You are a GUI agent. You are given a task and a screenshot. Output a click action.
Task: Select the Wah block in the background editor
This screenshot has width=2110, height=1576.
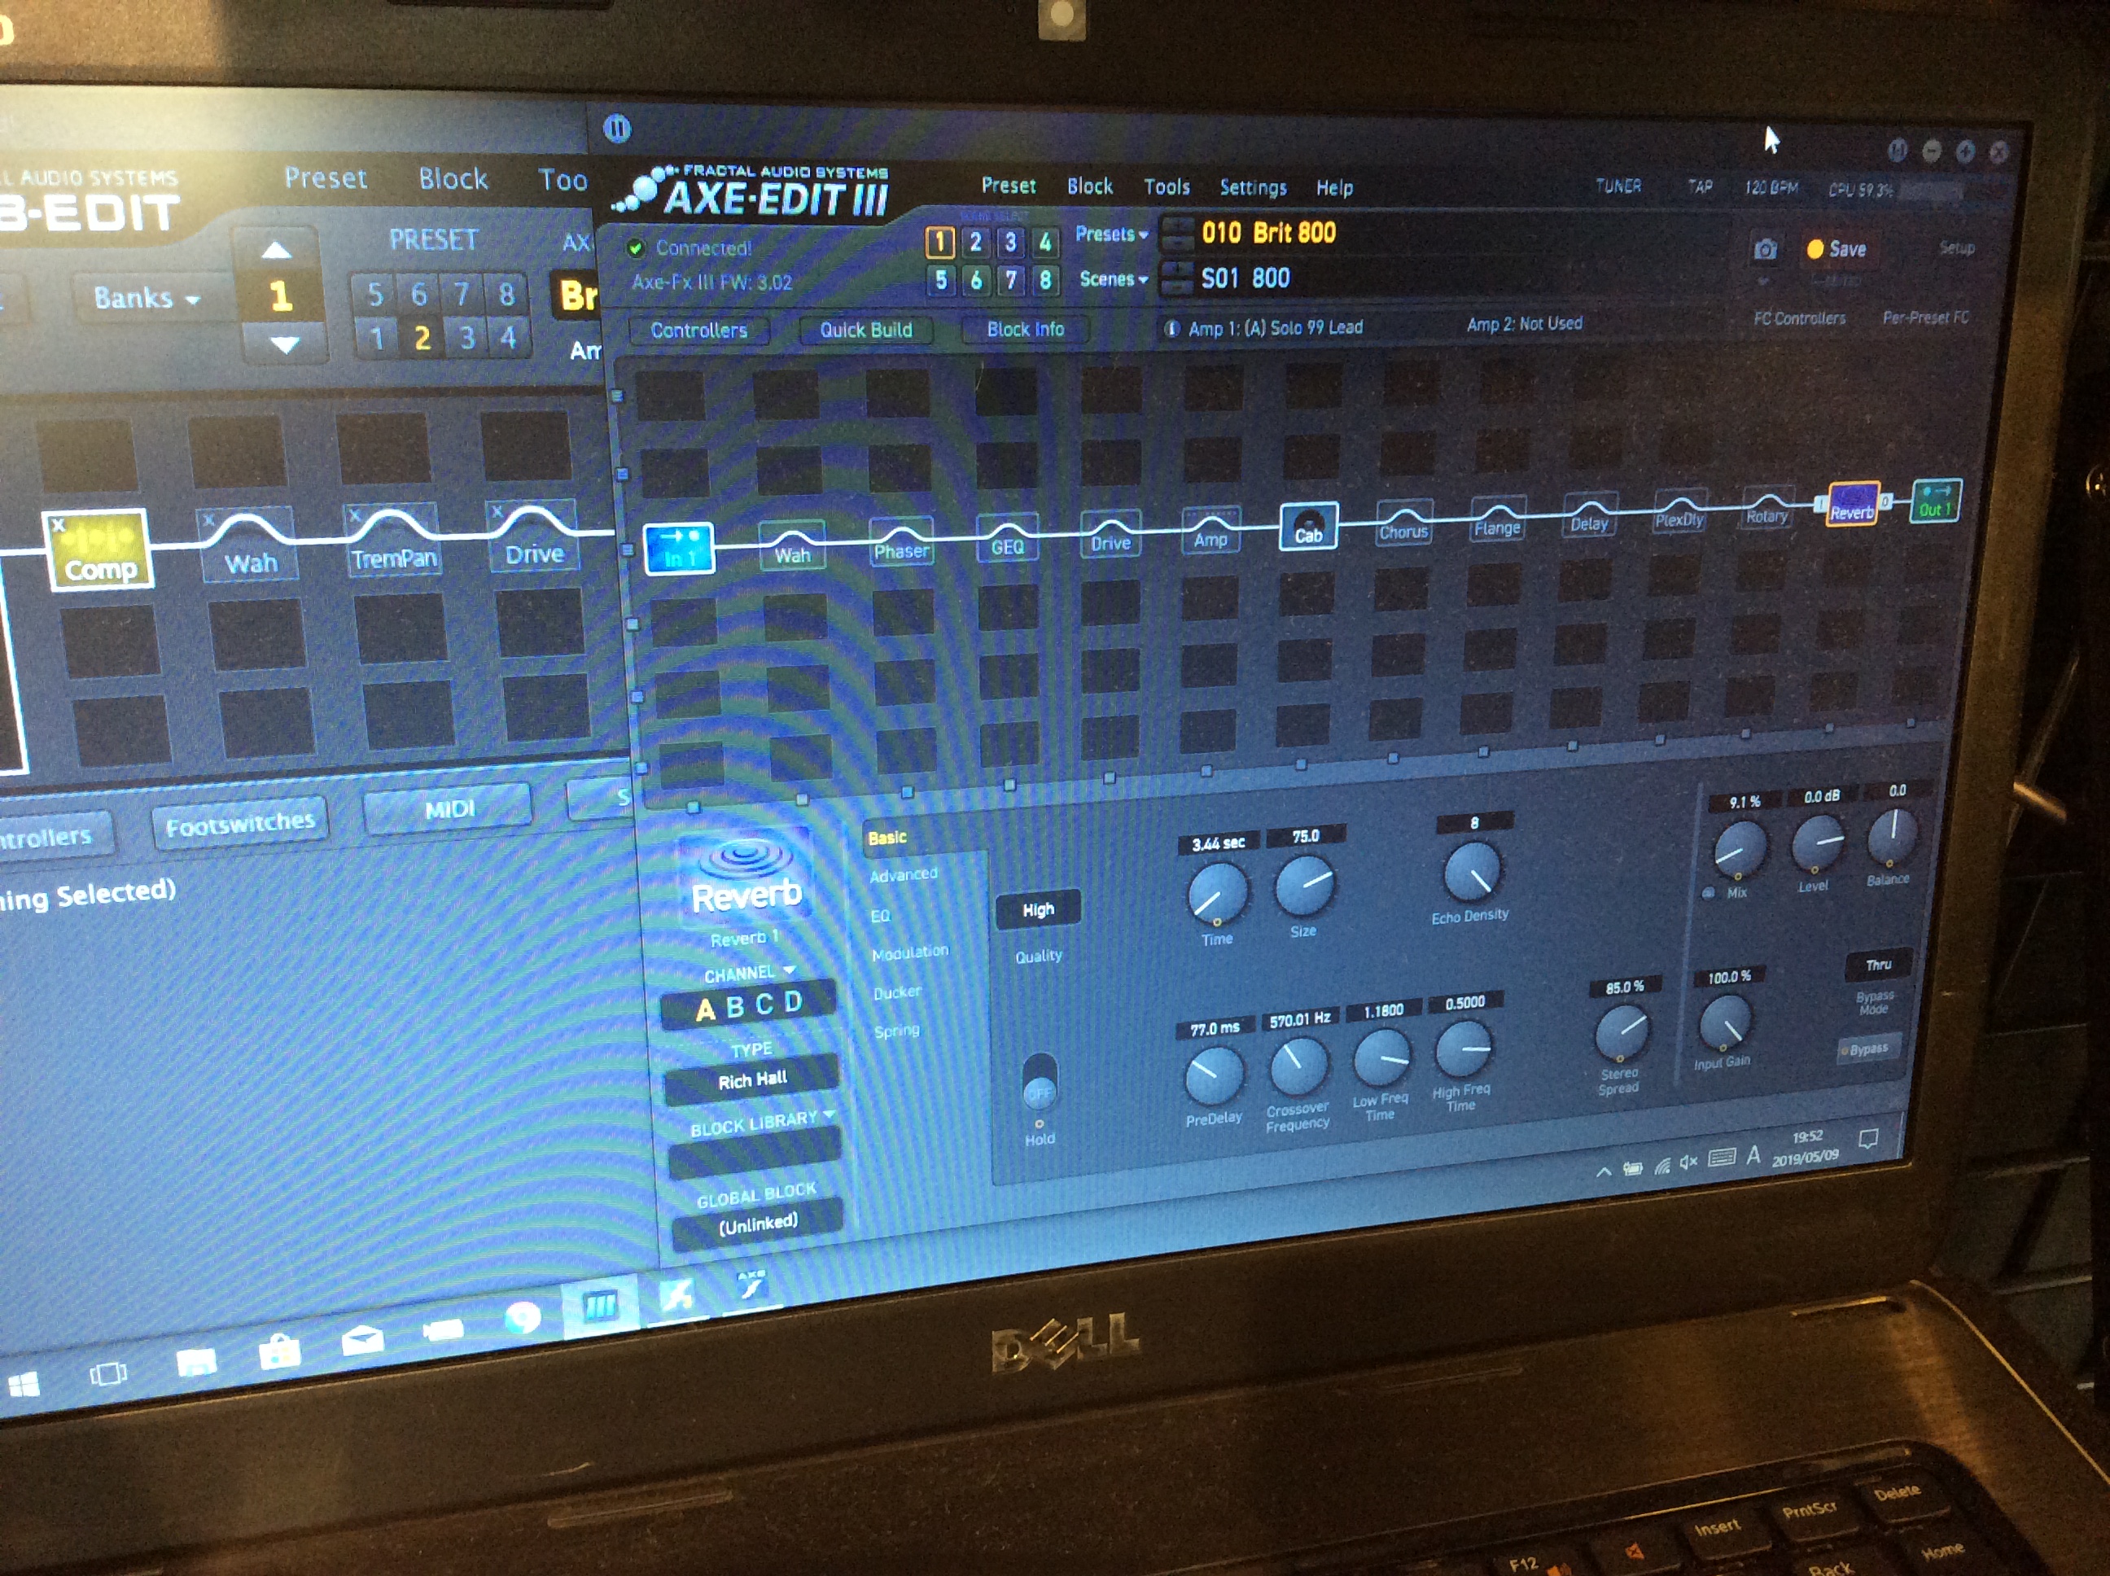coord(248,544)
